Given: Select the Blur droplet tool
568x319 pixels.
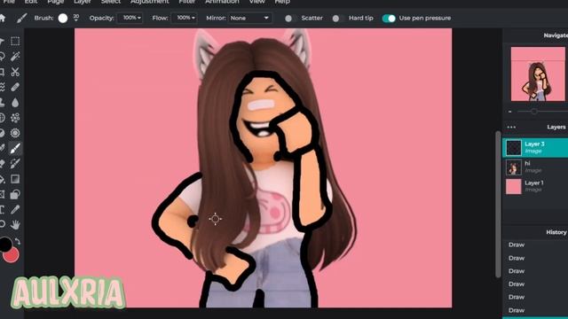Looking at the screenshot, I should tap(15, 103).
